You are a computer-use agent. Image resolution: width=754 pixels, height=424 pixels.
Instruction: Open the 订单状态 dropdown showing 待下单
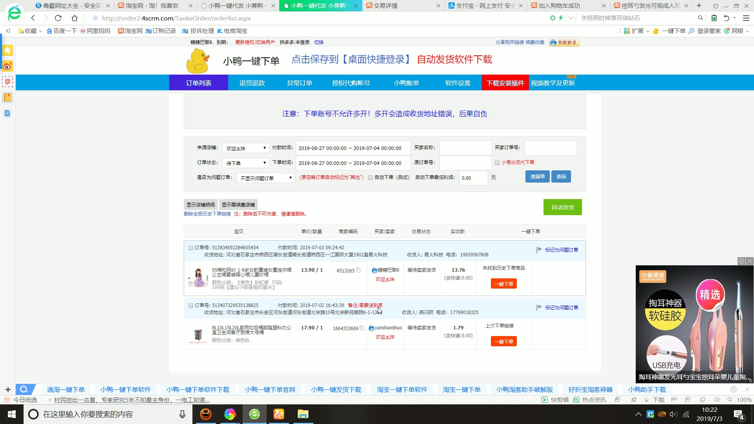tap(245, 163)
